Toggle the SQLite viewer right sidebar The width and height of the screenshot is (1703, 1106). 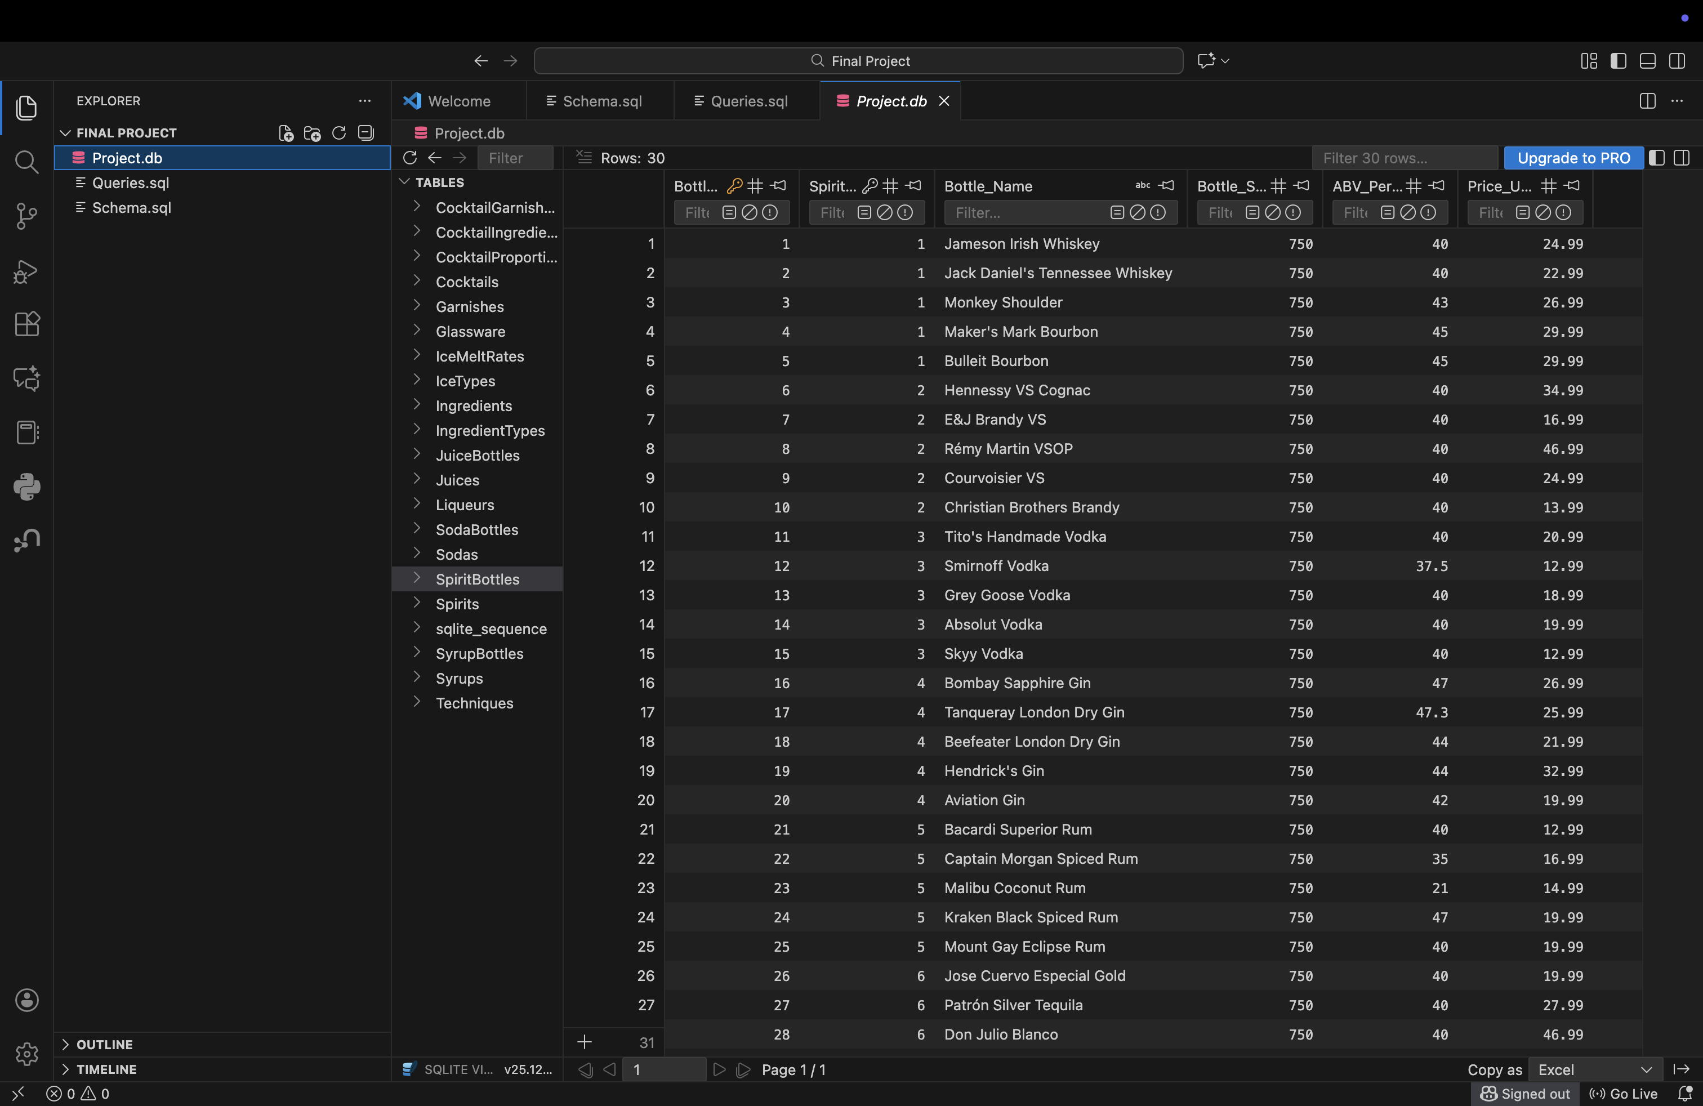click(1682, 158)
